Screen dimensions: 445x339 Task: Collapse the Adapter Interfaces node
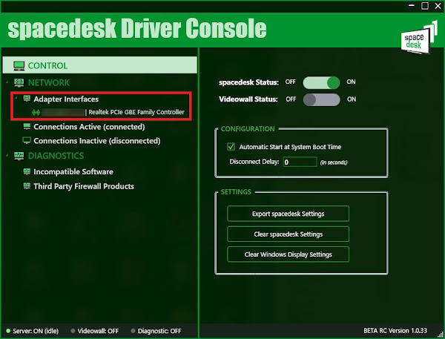(16, 98)
